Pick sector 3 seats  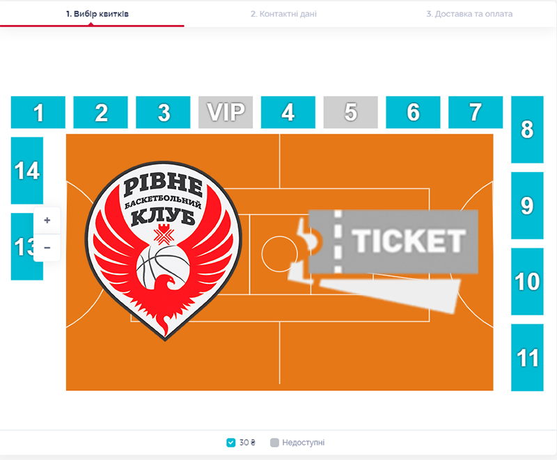point(163,112)
